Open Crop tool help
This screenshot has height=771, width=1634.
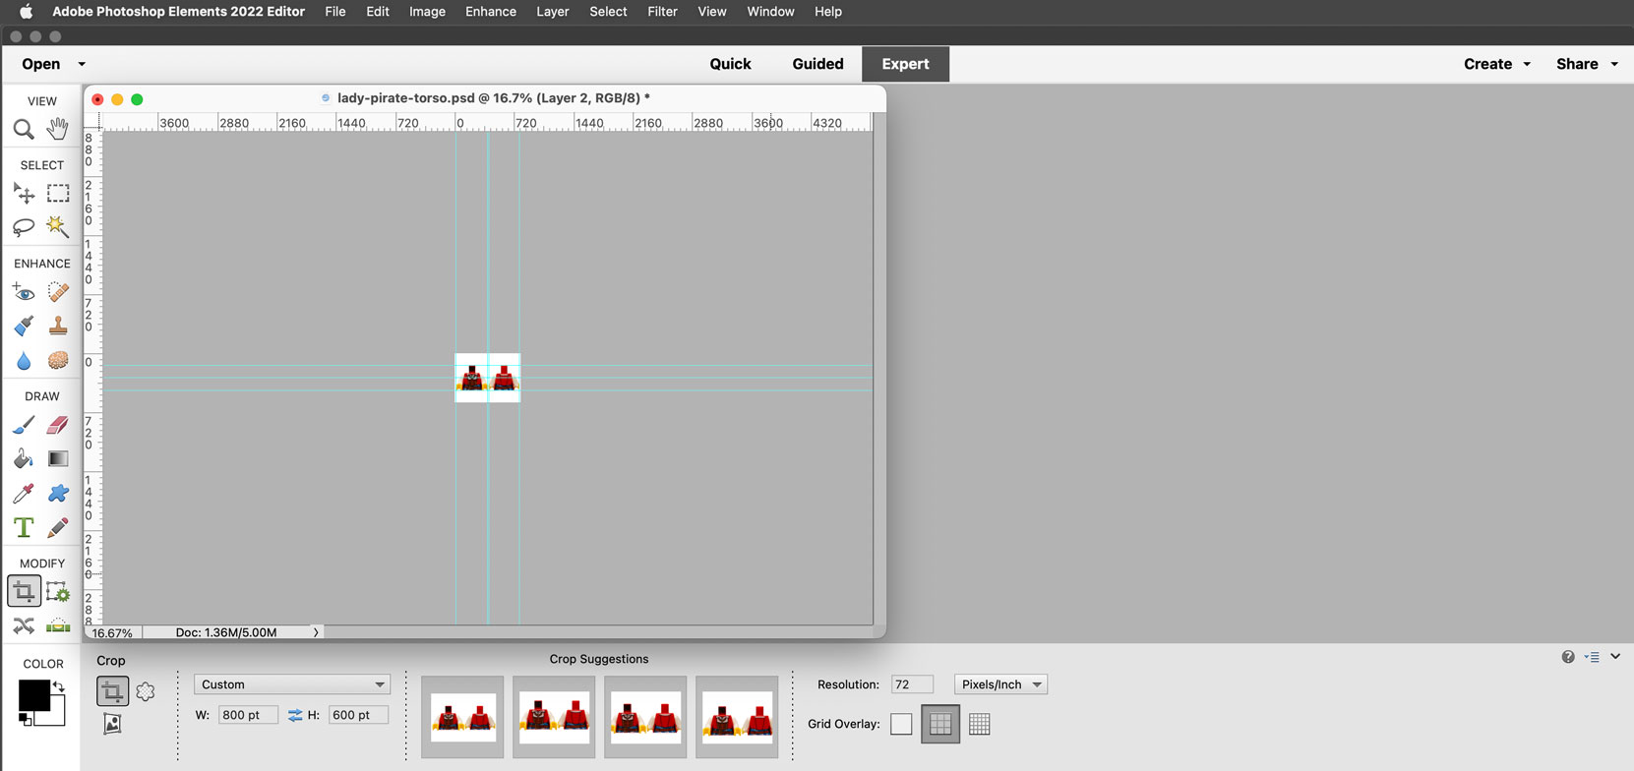(x=1568, y=657)
